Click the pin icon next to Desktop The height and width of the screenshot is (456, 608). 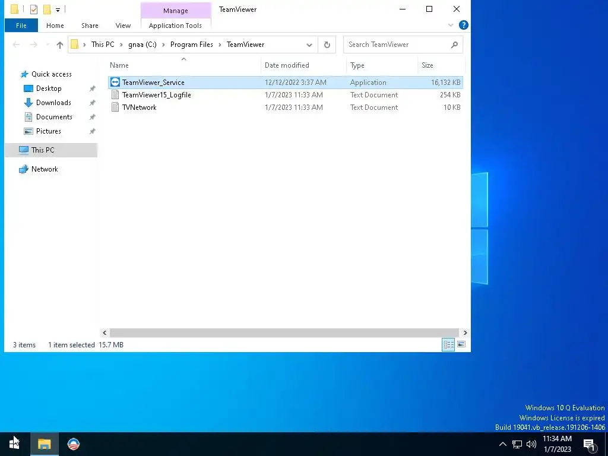pos(92,89)
